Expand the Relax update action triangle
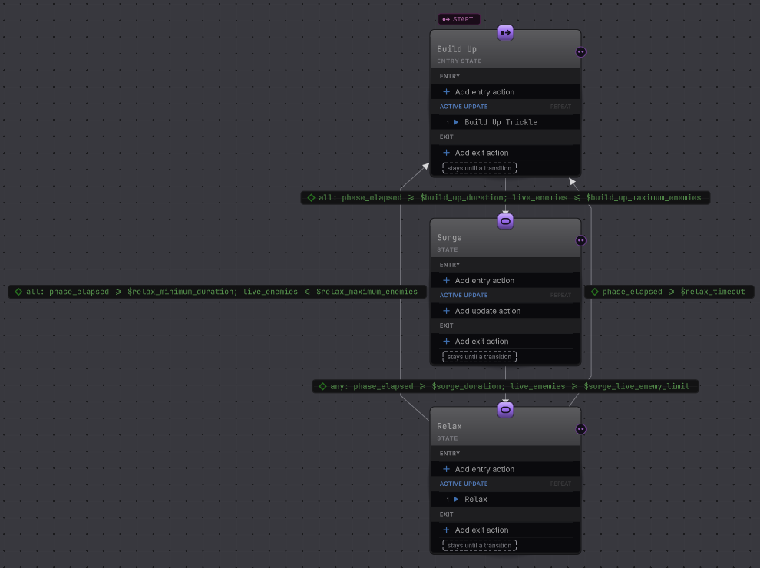The height and width of the screenshot is (568, 760). [x=455, y=499]
